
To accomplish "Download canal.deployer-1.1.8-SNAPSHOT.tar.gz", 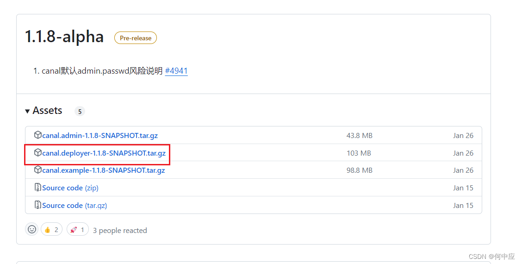I will 104,153.
